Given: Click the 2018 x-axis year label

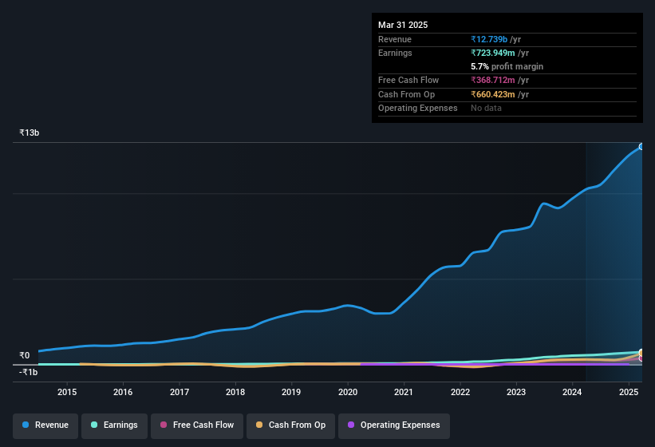Looking at the screenshot, I should pyautogui.click(x=235, y=392).
